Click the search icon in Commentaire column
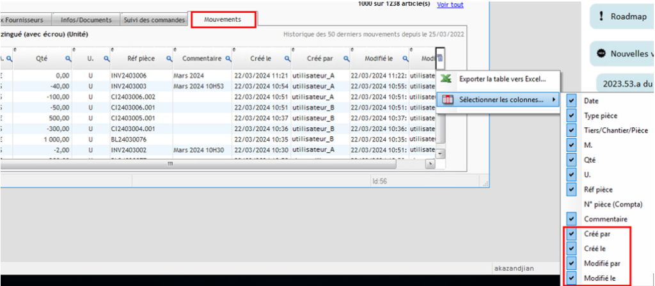 click(227, 59)
